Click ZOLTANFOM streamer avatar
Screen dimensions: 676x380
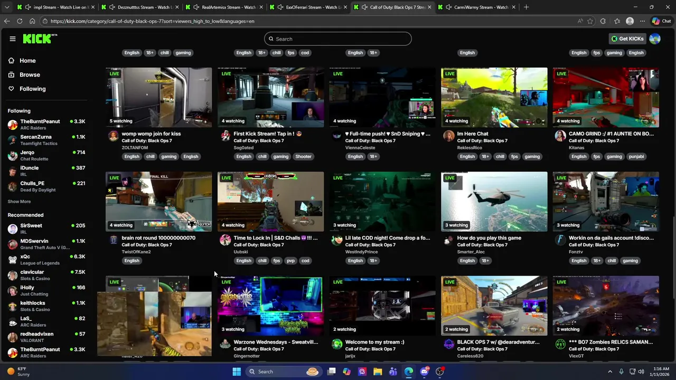click(x=113, y=136)
